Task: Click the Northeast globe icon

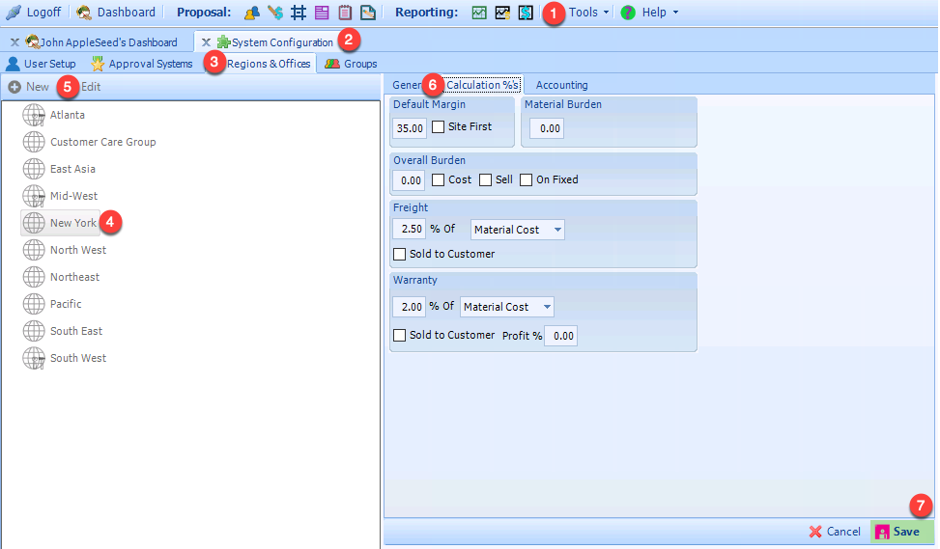Action: point(34,277)
